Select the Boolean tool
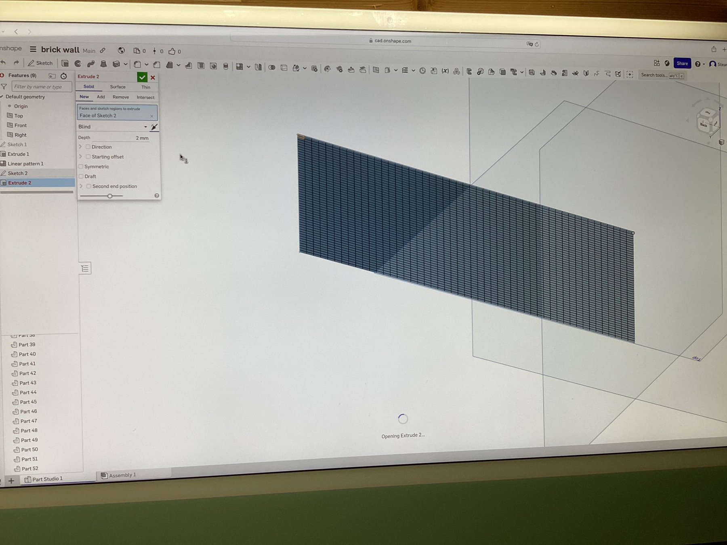The height and width of the screenshot is (545, 727). 272,67
